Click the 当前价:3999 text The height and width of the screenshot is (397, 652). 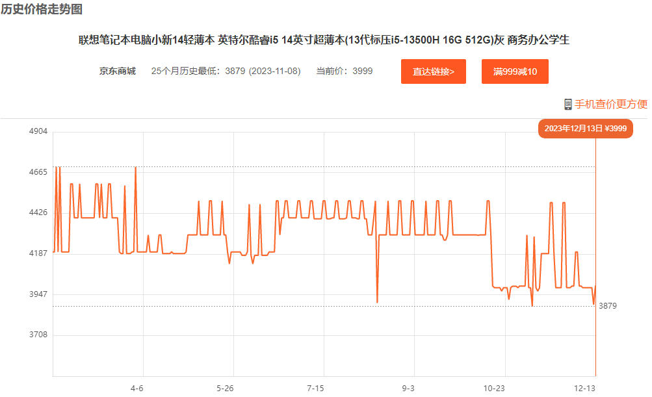coord(345,71)
